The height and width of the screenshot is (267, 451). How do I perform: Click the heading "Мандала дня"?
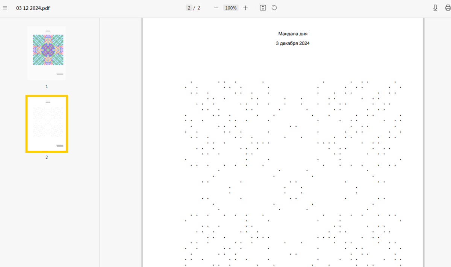pos(293,34)
